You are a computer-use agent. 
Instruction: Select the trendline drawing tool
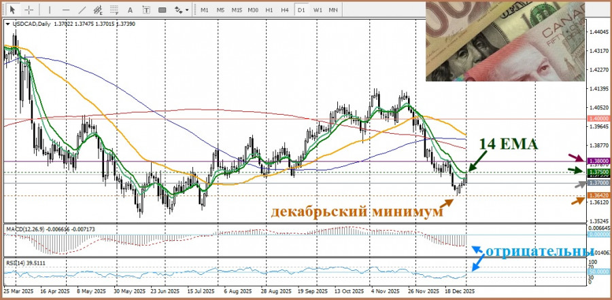click(x=82, y=10)
